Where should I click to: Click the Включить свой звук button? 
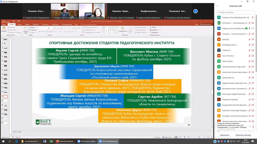point(243,135)
